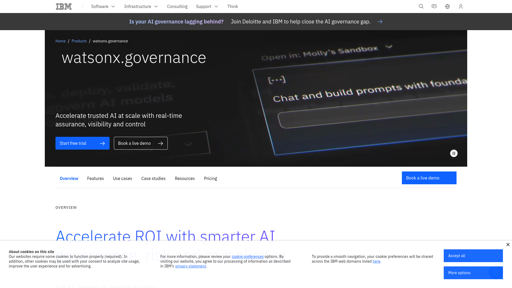
Task: Switch to the Case studies tab
Action: [153, 178]
